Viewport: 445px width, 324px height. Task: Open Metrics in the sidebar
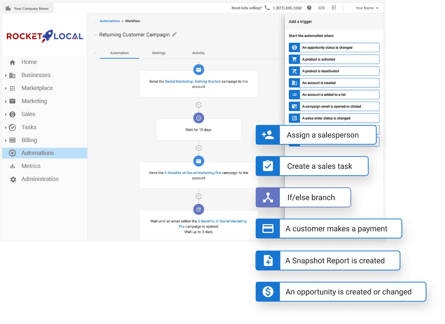[31, 166]
